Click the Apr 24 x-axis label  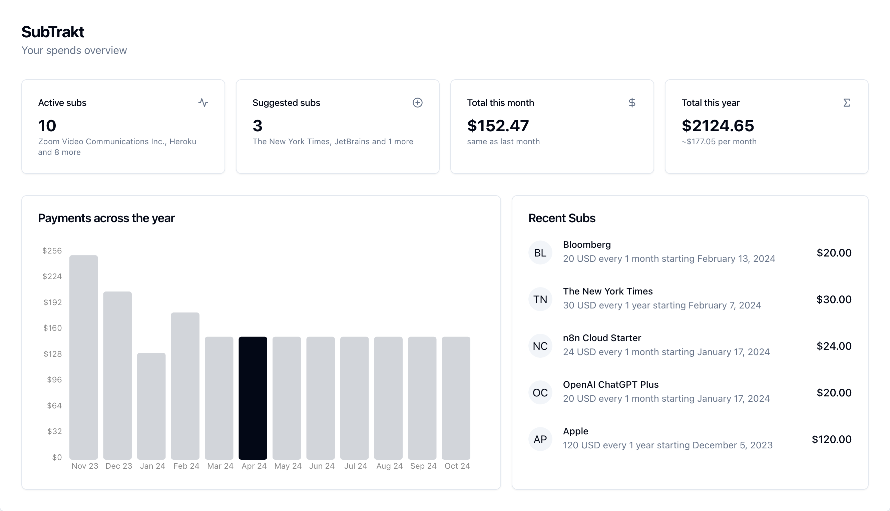(254, 466)
